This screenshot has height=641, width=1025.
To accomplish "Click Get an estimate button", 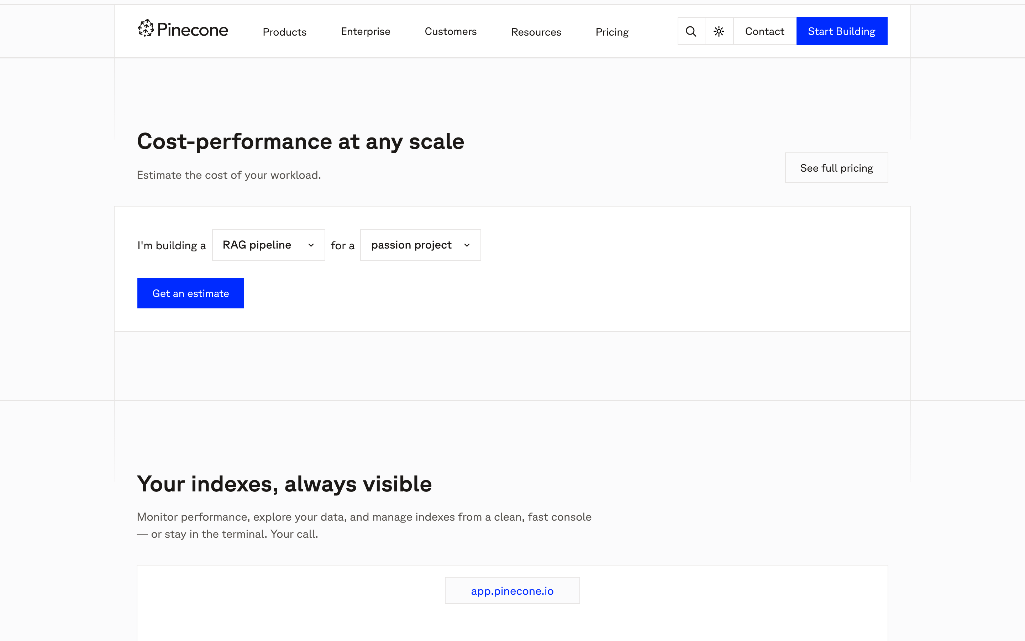I will (191, 293).
